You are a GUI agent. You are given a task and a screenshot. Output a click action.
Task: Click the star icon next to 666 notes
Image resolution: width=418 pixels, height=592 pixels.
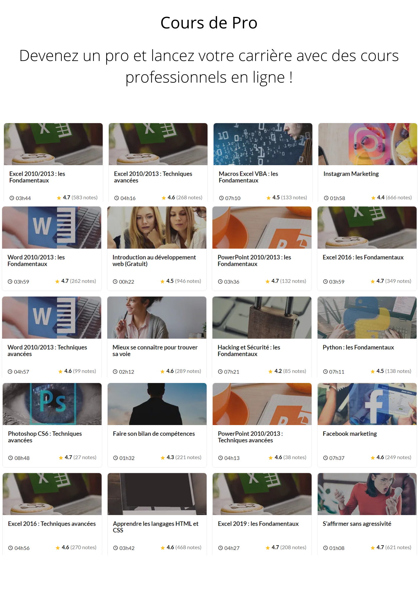tap(373, 198)
